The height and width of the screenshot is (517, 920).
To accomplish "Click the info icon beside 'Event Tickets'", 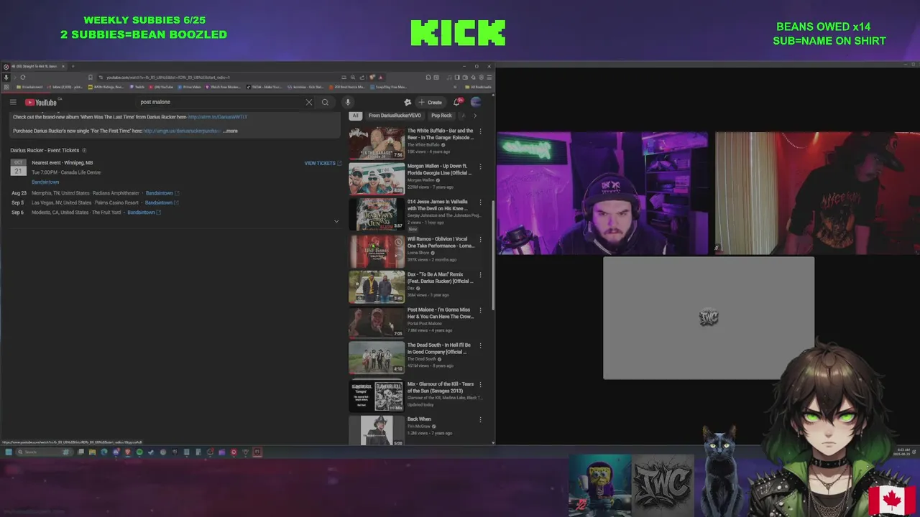I will click(x=84, y=150).
